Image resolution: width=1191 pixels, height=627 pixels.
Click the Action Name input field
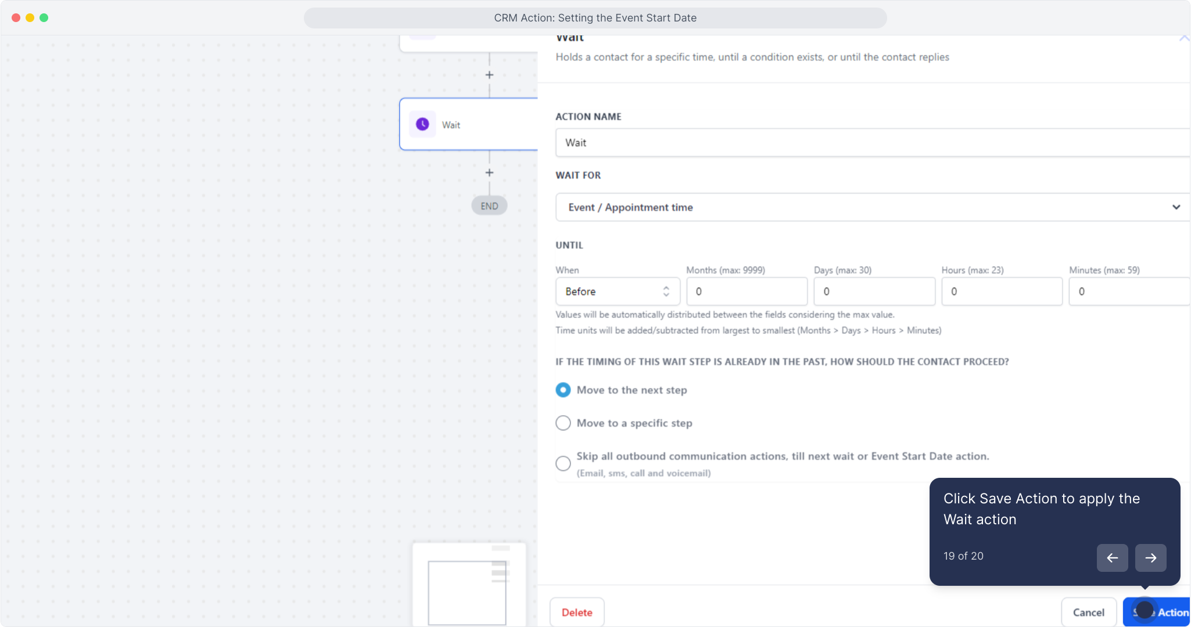click(871, 143)
